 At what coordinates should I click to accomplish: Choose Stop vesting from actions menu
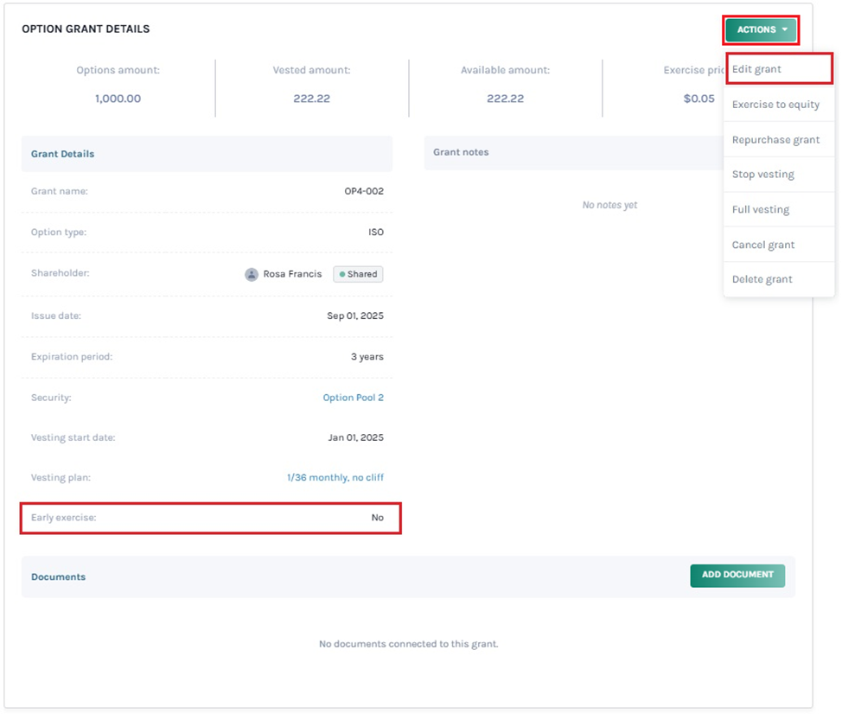tap(762, 175)
